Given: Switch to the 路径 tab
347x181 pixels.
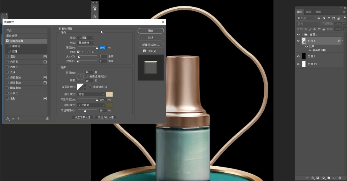Looking at the screenshot, I should tap(309, 12).
